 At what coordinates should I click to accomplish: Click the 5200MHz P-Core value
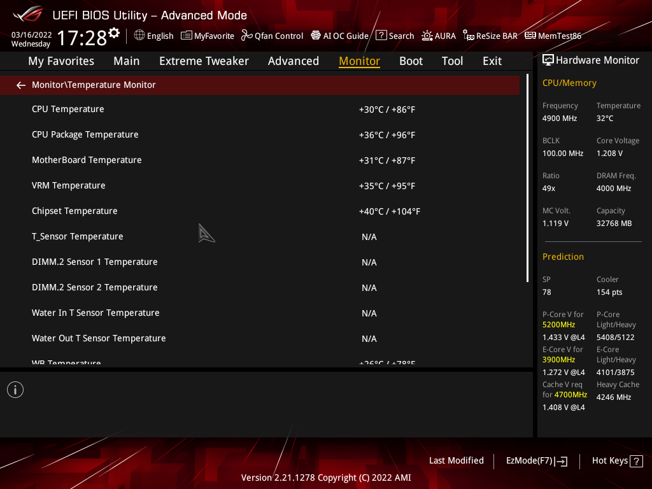tap(559, 325)
